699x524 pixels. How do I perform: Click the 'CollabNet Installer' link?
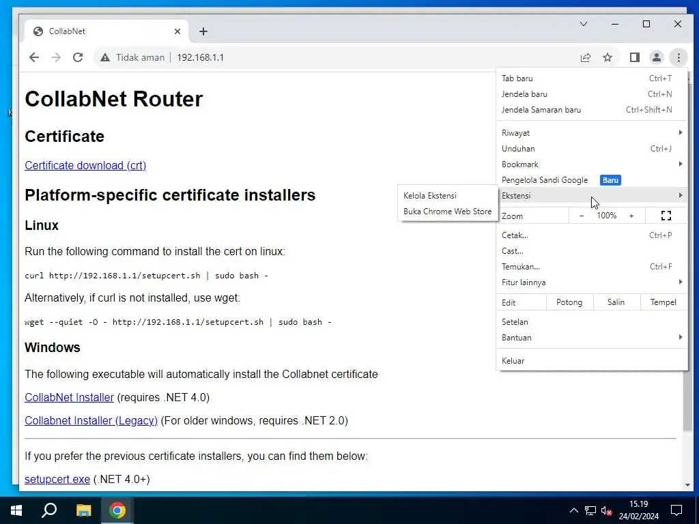coord(69,398)
